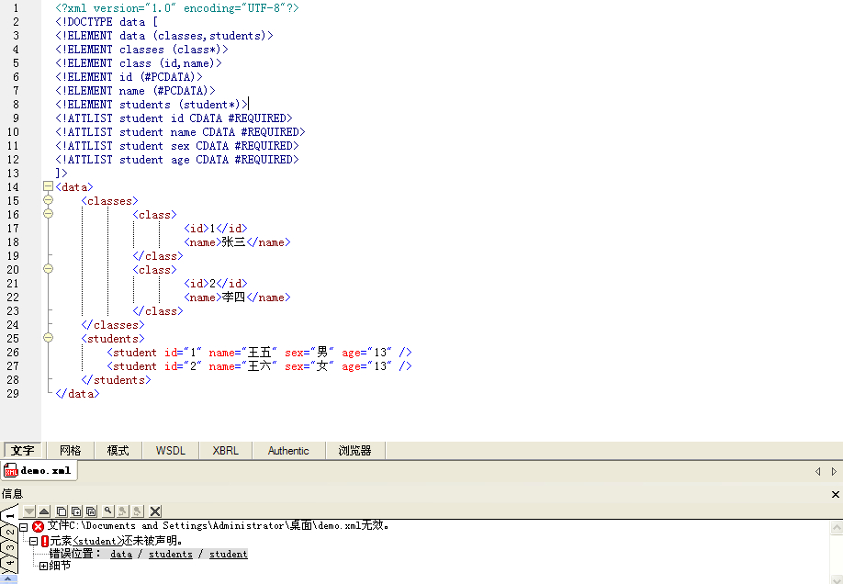
Task: Click the <!DOCTYPE data [ line
Action: click(107, 22)
